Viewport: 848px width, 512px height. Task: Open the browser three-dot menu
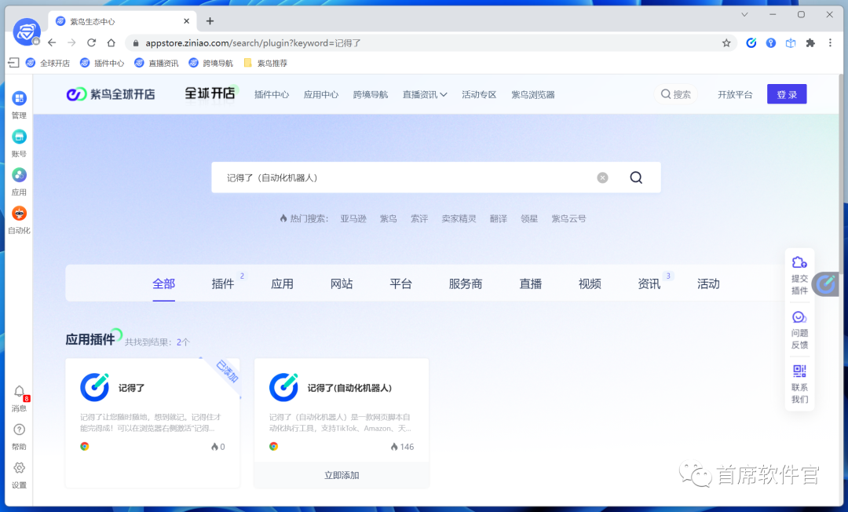pos(830,43)
